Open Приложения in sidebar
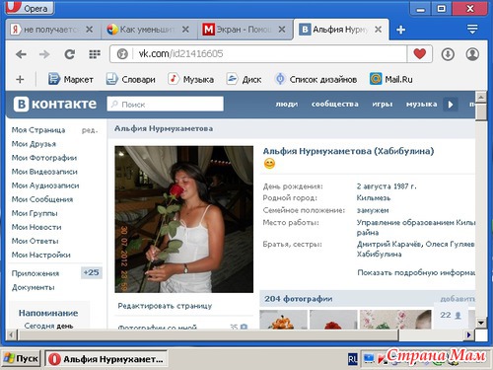 click(x=35, y=273)
